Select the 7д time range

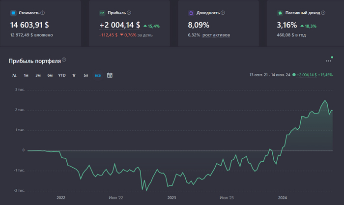tap(14, 75)
